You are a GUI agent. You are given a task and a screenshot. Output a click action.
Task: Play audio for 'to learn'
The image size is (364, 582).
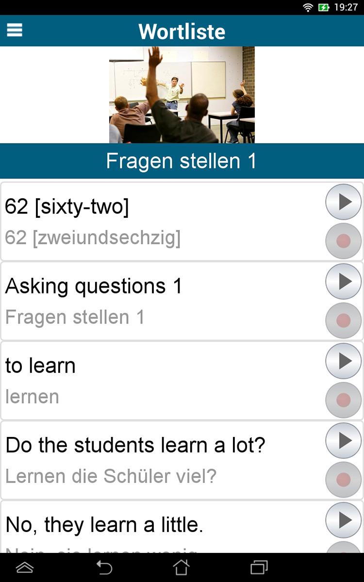click(x=343, y=361)
